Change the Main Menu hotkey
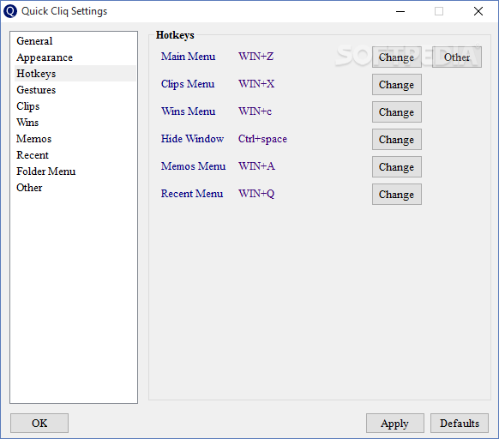This screenshot has width=499, height=439. [397, 57]
